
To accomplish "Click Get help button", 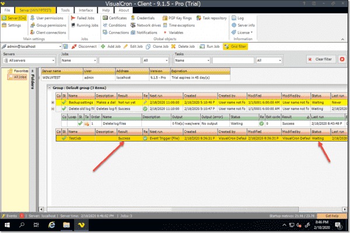I will 332,216.
